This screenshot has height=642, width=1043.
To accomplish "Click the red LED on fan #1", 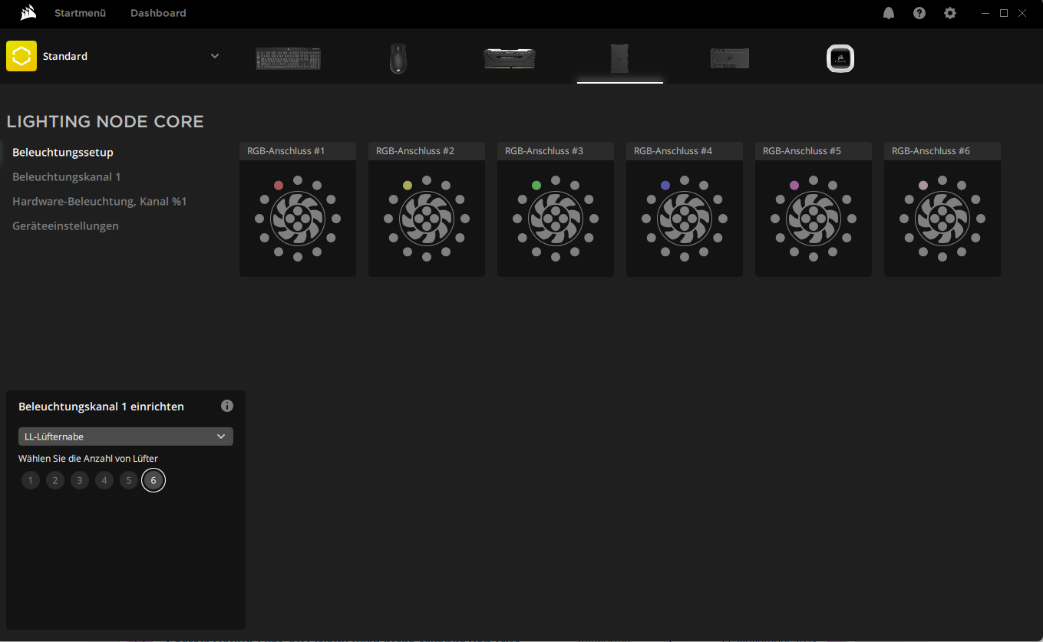I will (279, 186).
